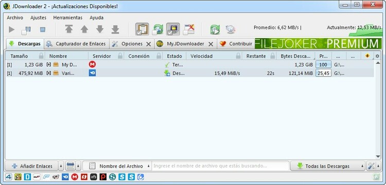This screenshot has height=185, width=386.
Task: Move selected download down one position
Action: 100,29
